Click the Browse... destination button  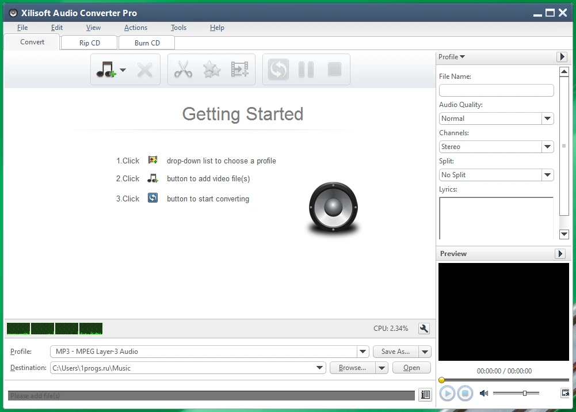(352, 368)
